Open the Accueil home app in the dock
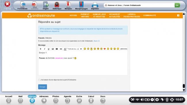 pos(9,99)
